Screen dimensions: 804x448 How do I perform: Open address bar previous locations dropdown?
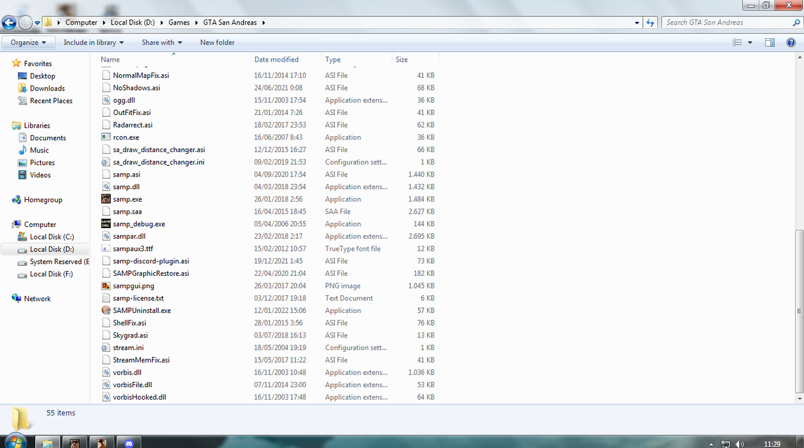click(638, 23)
